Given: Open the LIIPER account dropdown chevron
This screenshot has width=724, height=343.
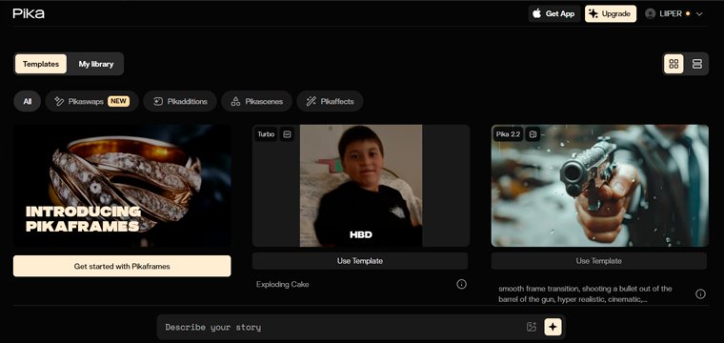Looking at the screenshot, I should pos(699,14).
